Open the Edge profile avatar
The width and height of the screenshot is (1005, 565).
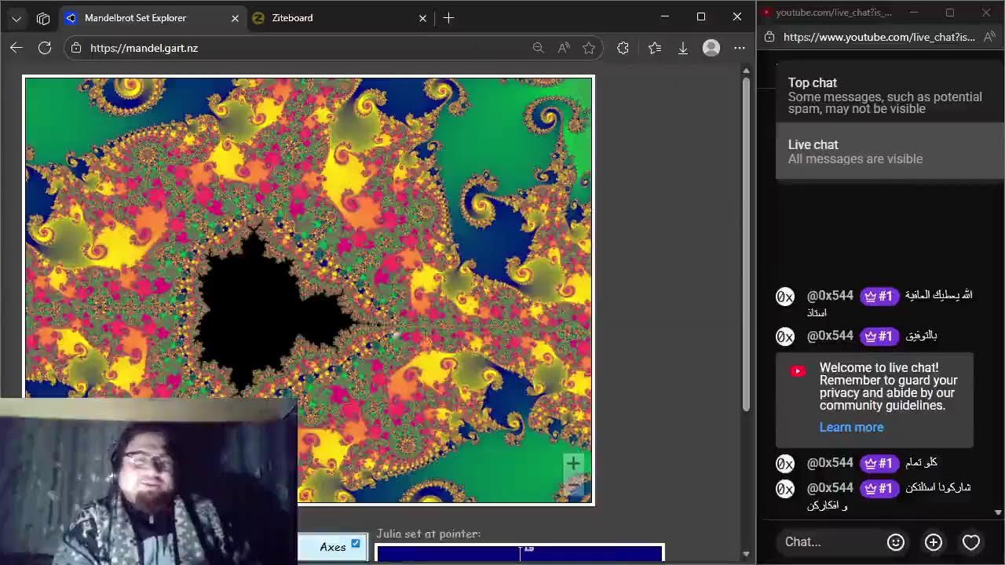pos(711,48)
